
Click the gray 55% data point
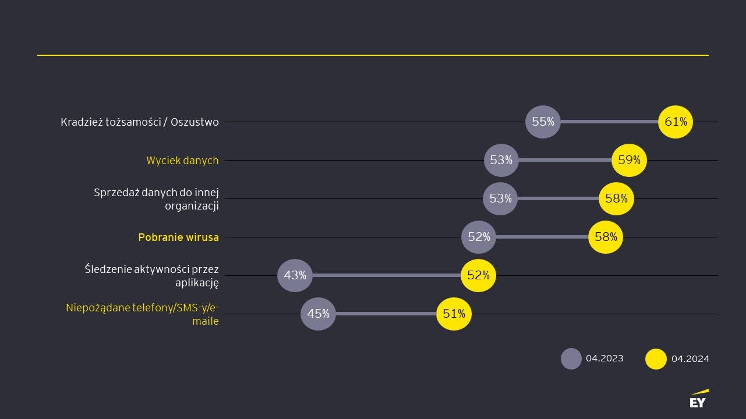coord(543,122)
